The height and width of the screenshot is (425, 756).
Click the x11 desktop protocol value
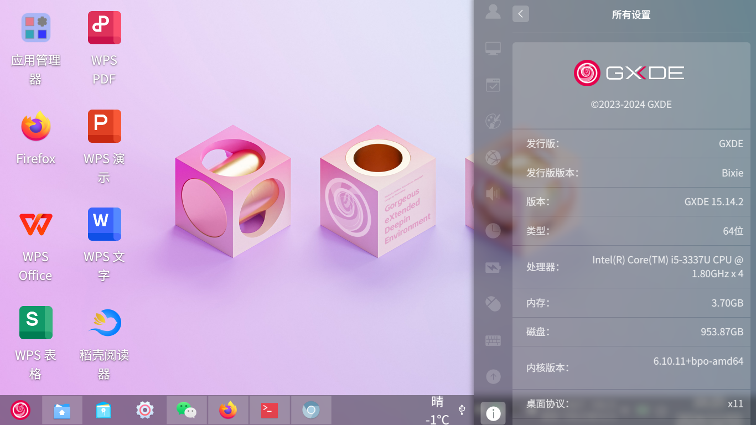(736, 403)
